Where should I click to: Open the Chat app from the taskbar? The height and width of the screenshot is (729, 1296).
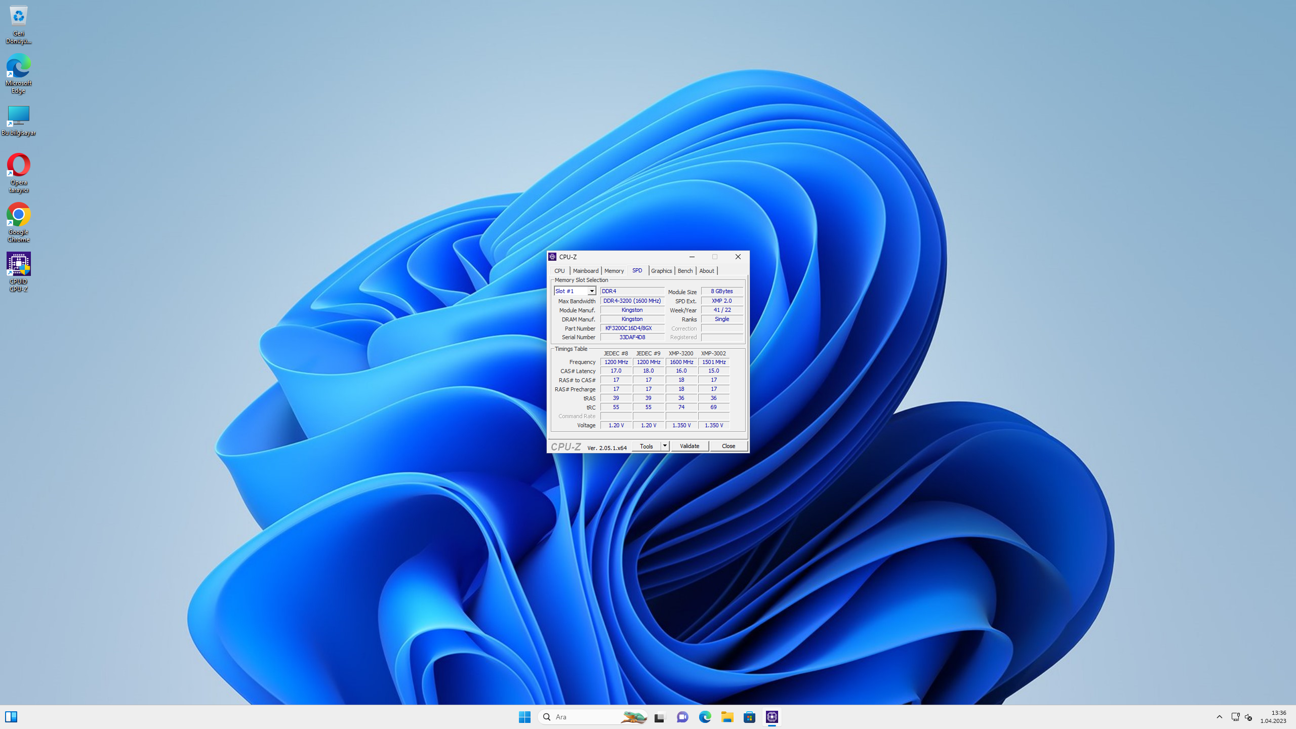pos(682,717)
